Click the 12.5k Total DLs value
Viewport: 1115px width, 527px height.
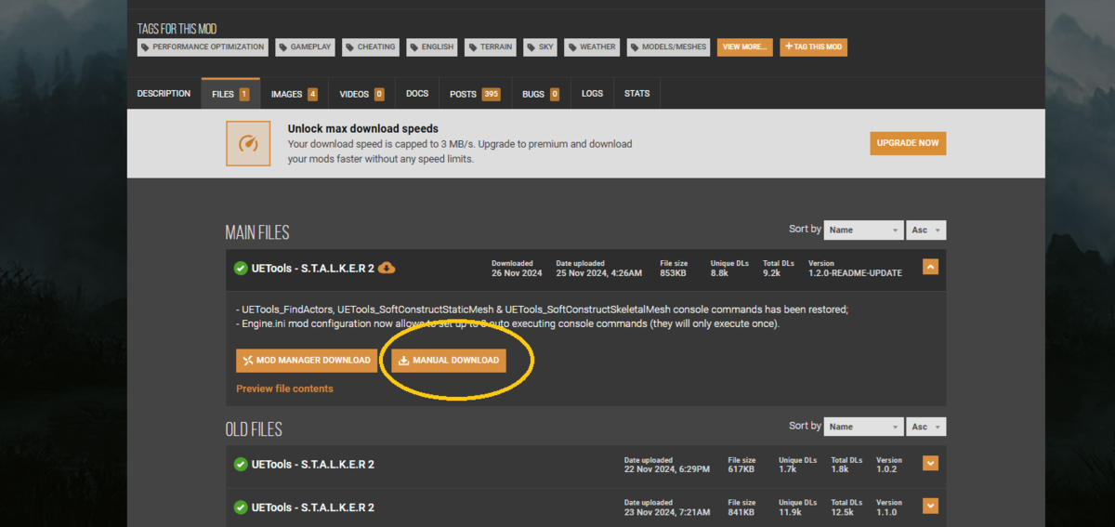coord(843,513)
